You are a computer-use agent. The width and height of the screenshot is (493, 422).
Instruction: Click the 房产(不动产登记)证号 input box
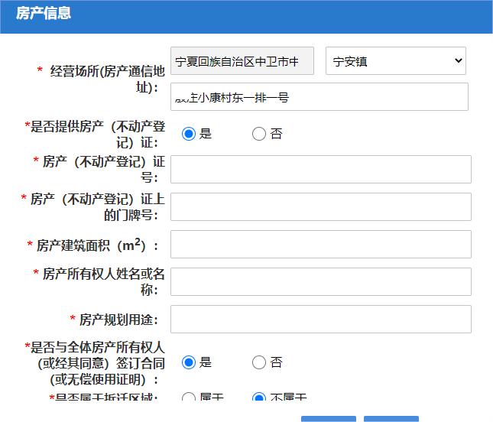click(x=320, y=169)
